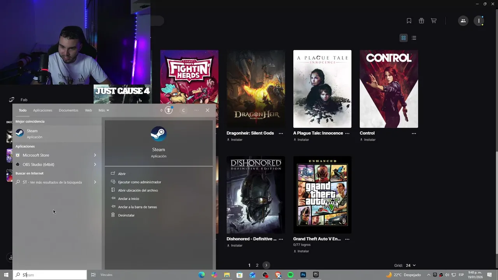This screenshot has height=280, width=498.
Task: Expand Microsoft Store result arrow
Action: pyautogui.click(x=95, y=155)
